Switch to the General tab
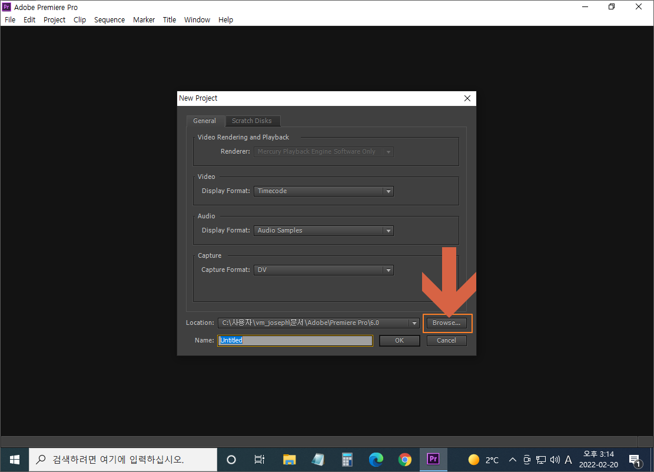 [205, 121]
